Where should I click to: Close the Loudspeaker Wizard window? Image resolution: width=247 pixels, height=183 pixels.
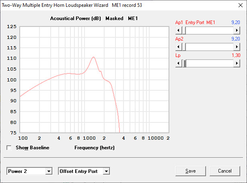tap(241, 5)
